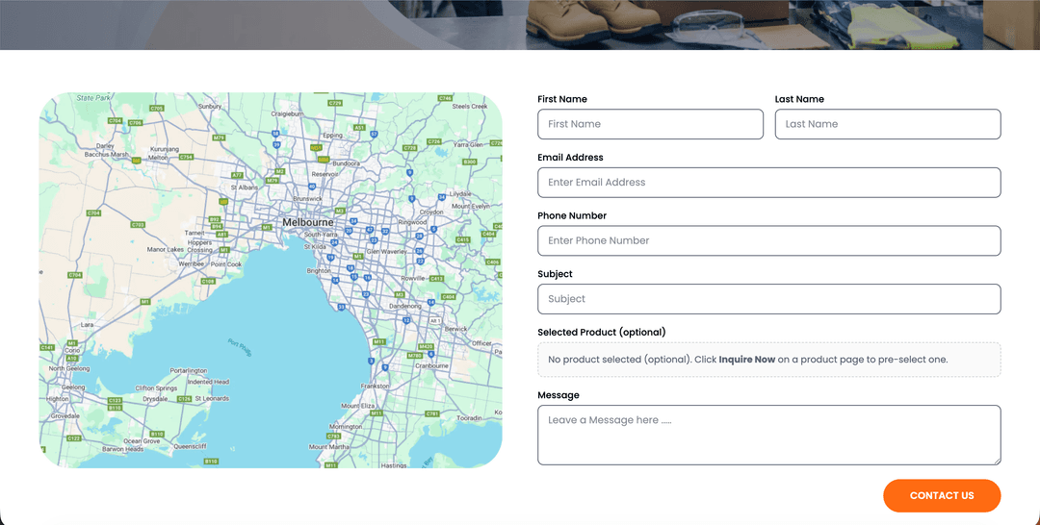This screenshot has width=1040, height=525.
Task: Click the Leave a Message textarea
Action: (768, 435)
